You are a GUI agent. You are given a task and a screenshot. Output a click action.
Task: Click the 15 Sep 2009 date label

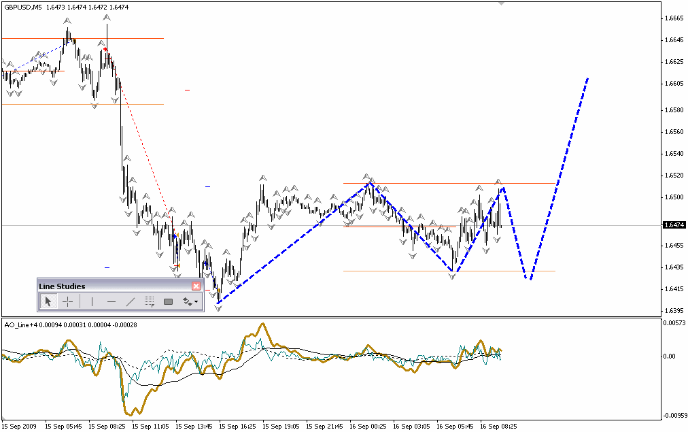coord(19,426)
